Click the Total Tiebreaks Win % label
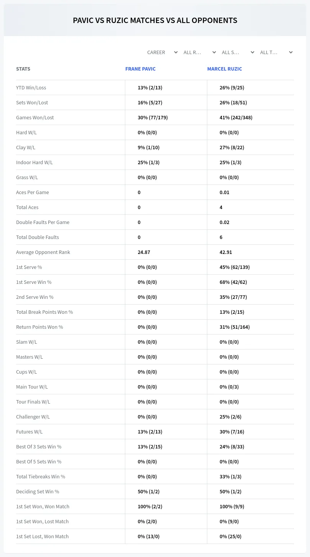Viewport: 310px width, 557px height. point(41,476)
